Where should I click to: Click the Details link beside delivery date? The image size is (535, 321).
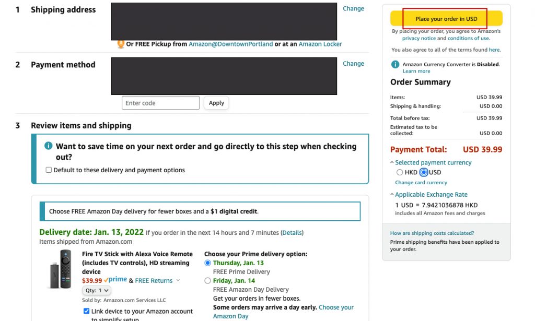pyautogui.click(x=292, y=233)
